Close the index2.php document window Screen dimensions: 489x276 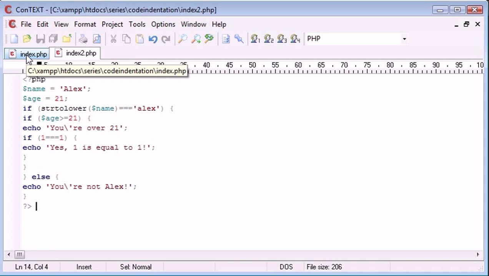pos(478,24)
